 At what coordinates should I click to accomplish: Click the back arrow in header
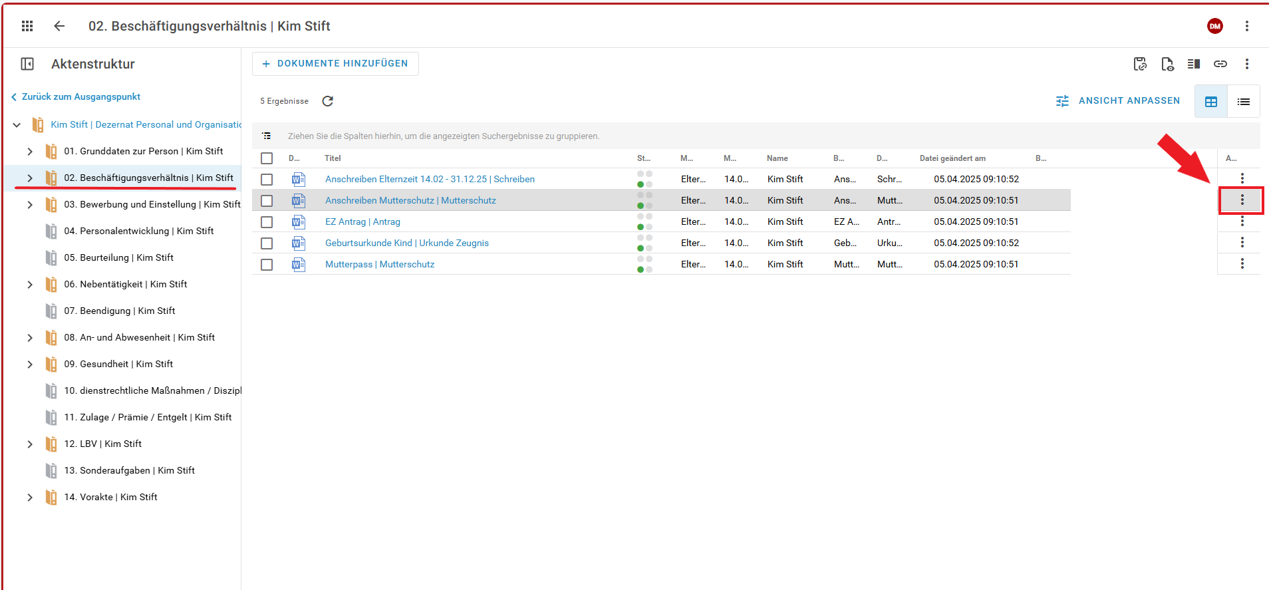(x=59, y=26)
